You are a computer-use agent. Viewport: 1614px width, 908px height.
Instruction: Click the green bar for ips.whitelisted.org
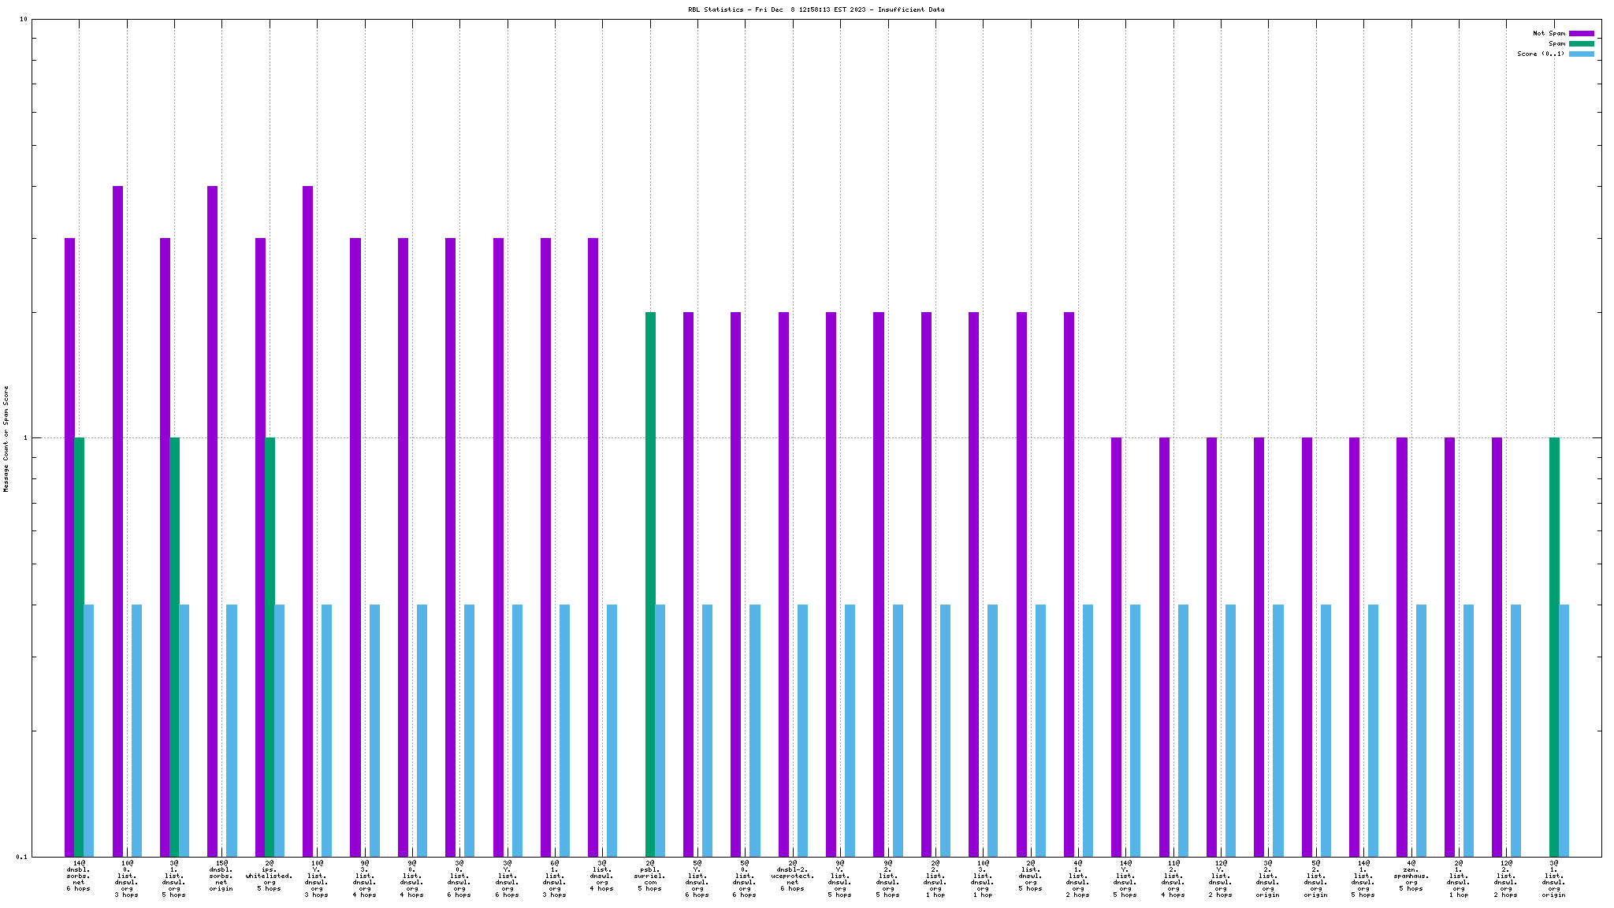pyautogui.click(x=270, y=646)
